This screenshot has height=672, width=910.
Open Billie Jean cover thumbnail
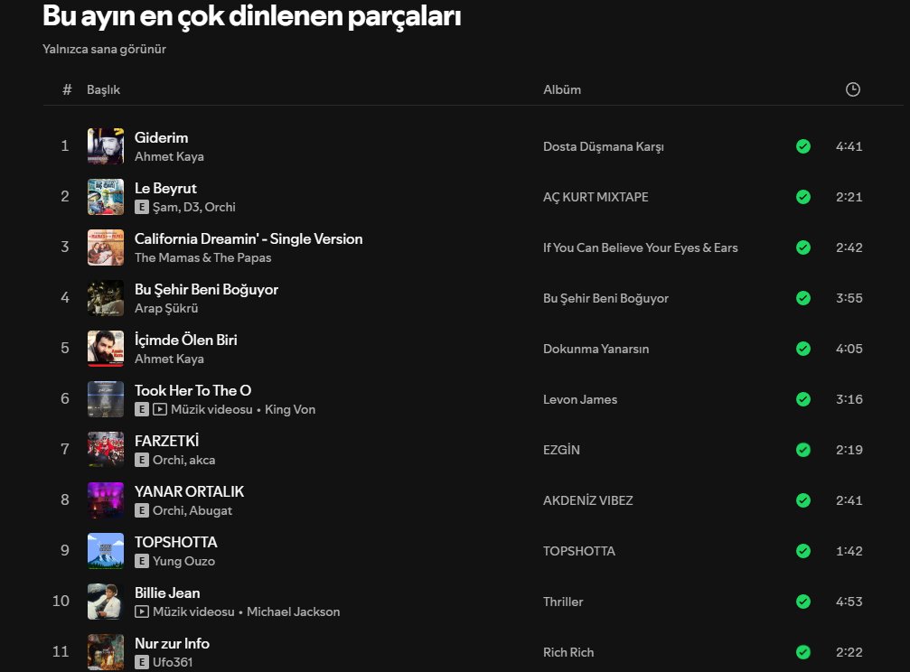[106, 602]
